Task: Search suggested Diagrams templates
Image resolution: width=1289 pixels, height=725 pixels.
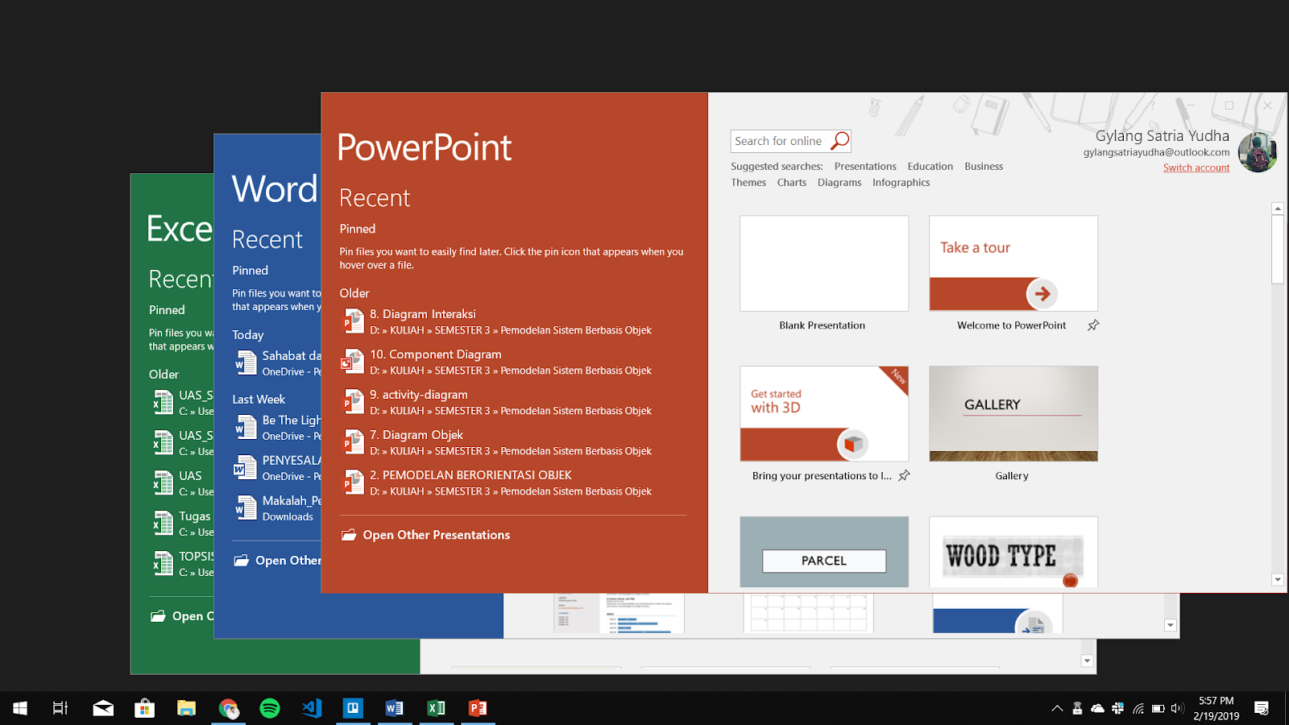Action: click(839, 182)
